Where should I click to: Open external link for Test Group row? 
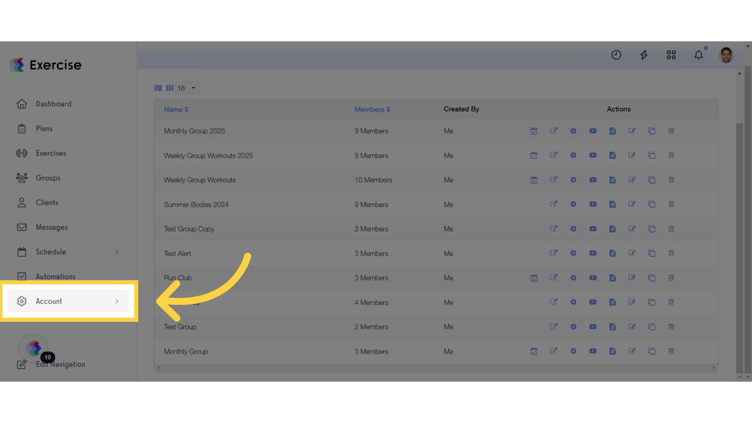pos(554,327)
